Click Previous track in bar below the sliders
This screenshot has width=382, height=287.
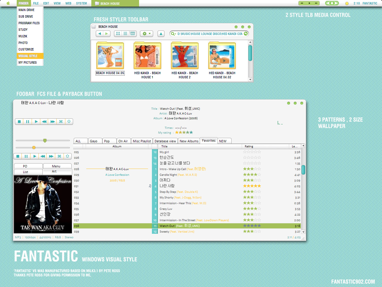pos(43,156)
